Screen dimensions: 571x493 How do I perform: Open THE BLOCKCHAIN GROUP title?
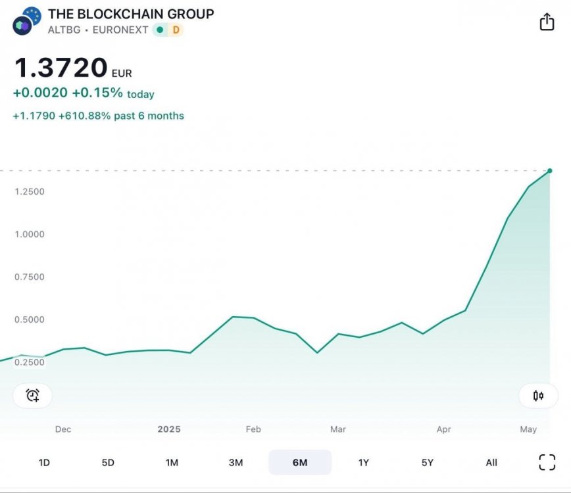131,14
